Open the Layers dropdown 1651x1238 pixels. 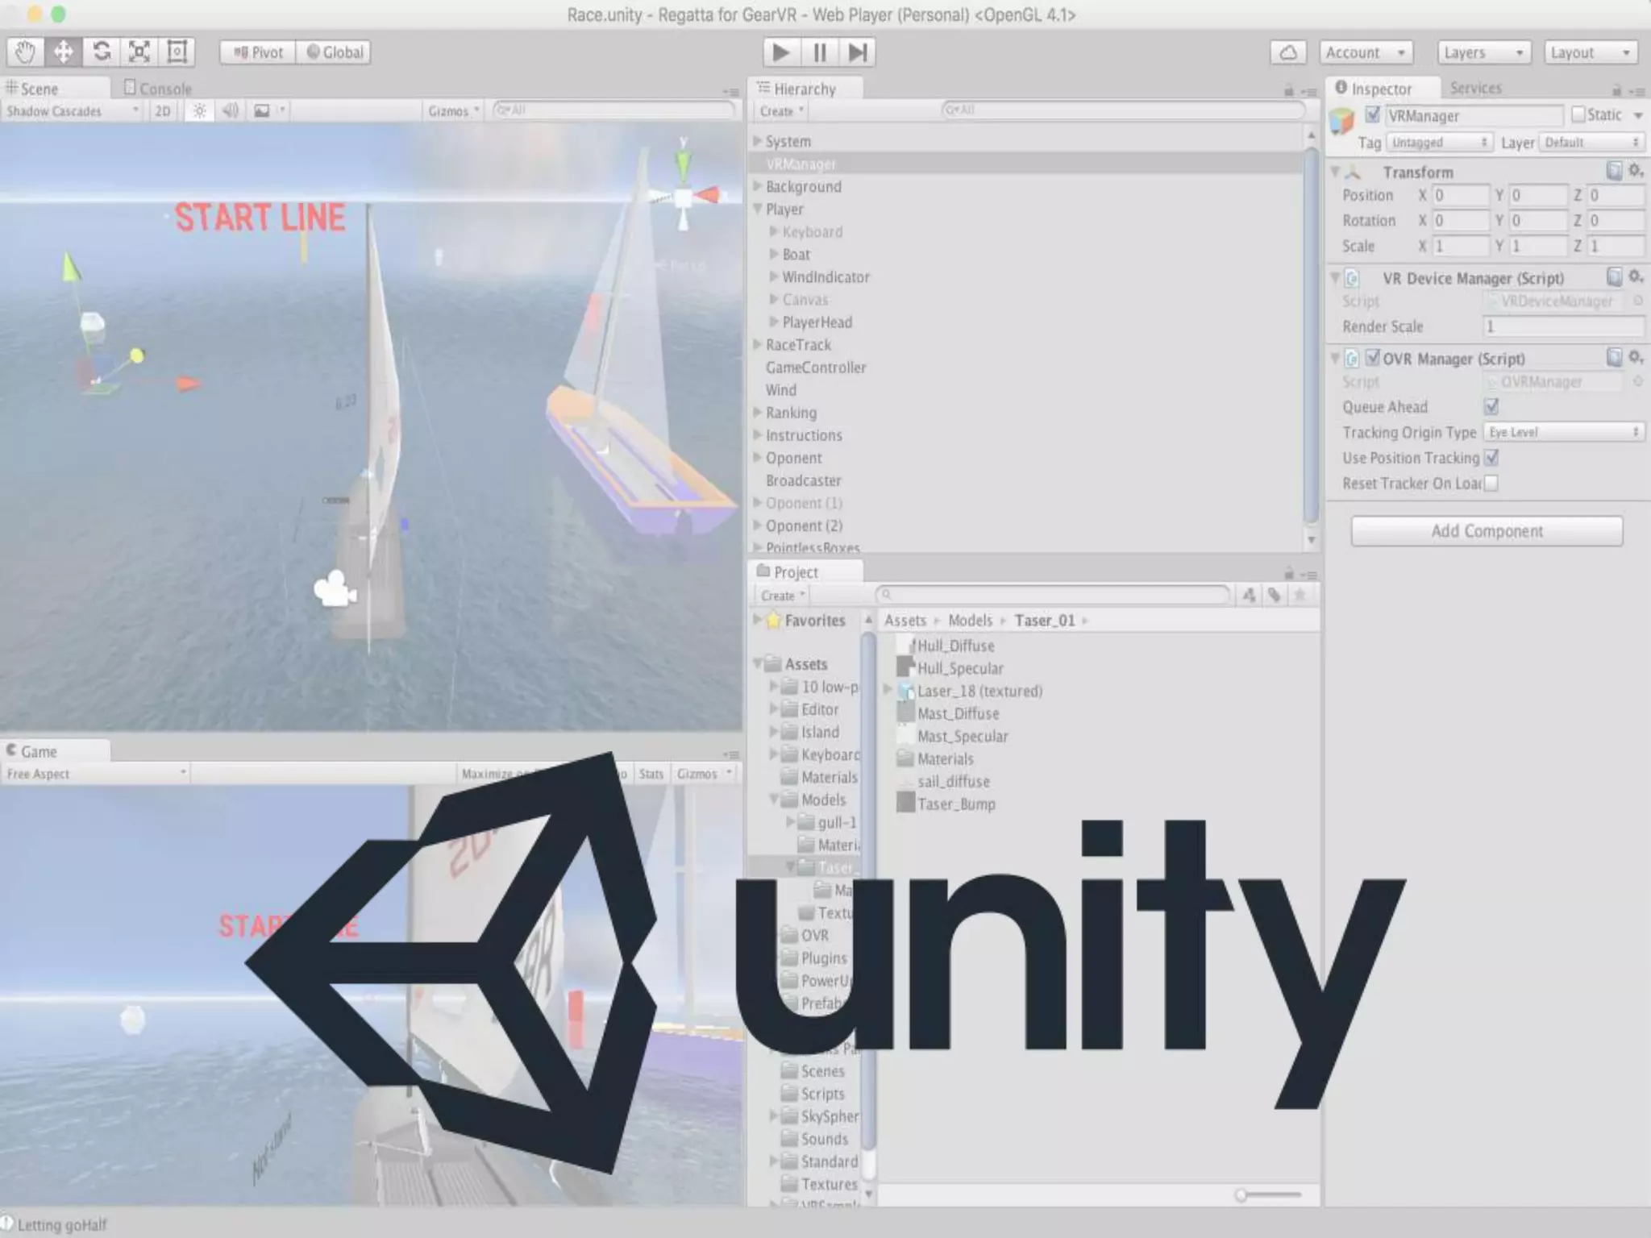[1483, 52]
